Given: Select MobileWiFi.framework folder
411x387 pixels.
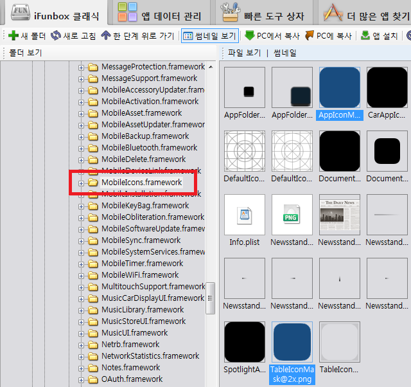Looking at the screenshot, I should point(140,274).
